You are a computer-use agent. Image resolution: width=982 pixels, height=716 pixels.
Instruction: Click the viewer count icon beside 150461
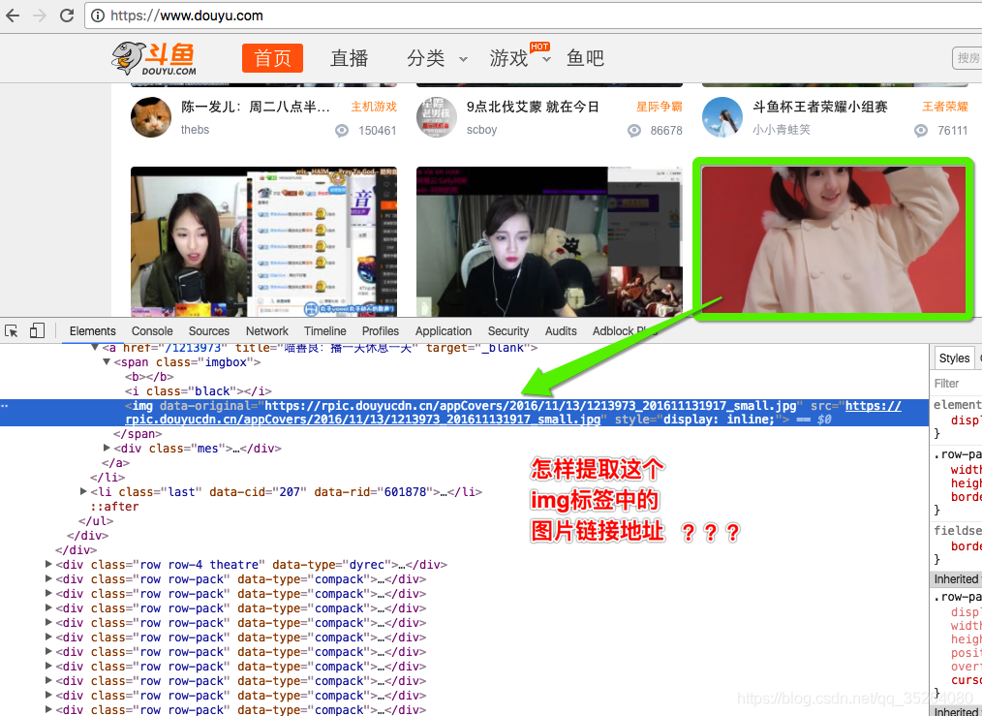click(341, 131)
